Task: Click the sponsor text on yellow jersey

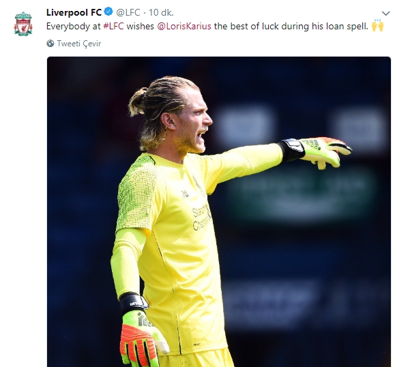Action: (201, 219)
